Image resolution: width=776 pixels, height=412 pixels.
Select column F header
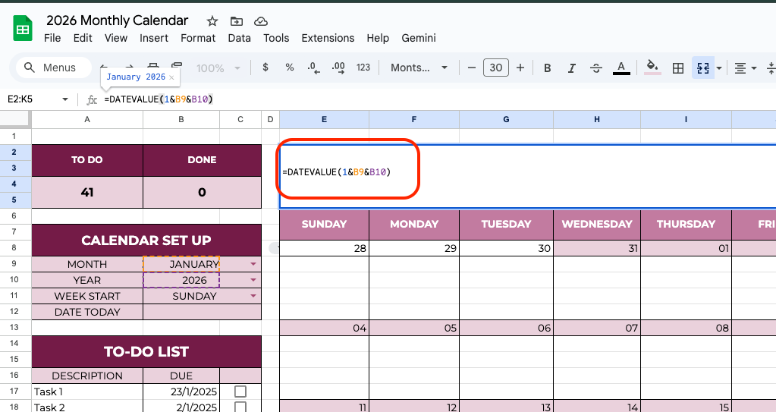point(413,119)
